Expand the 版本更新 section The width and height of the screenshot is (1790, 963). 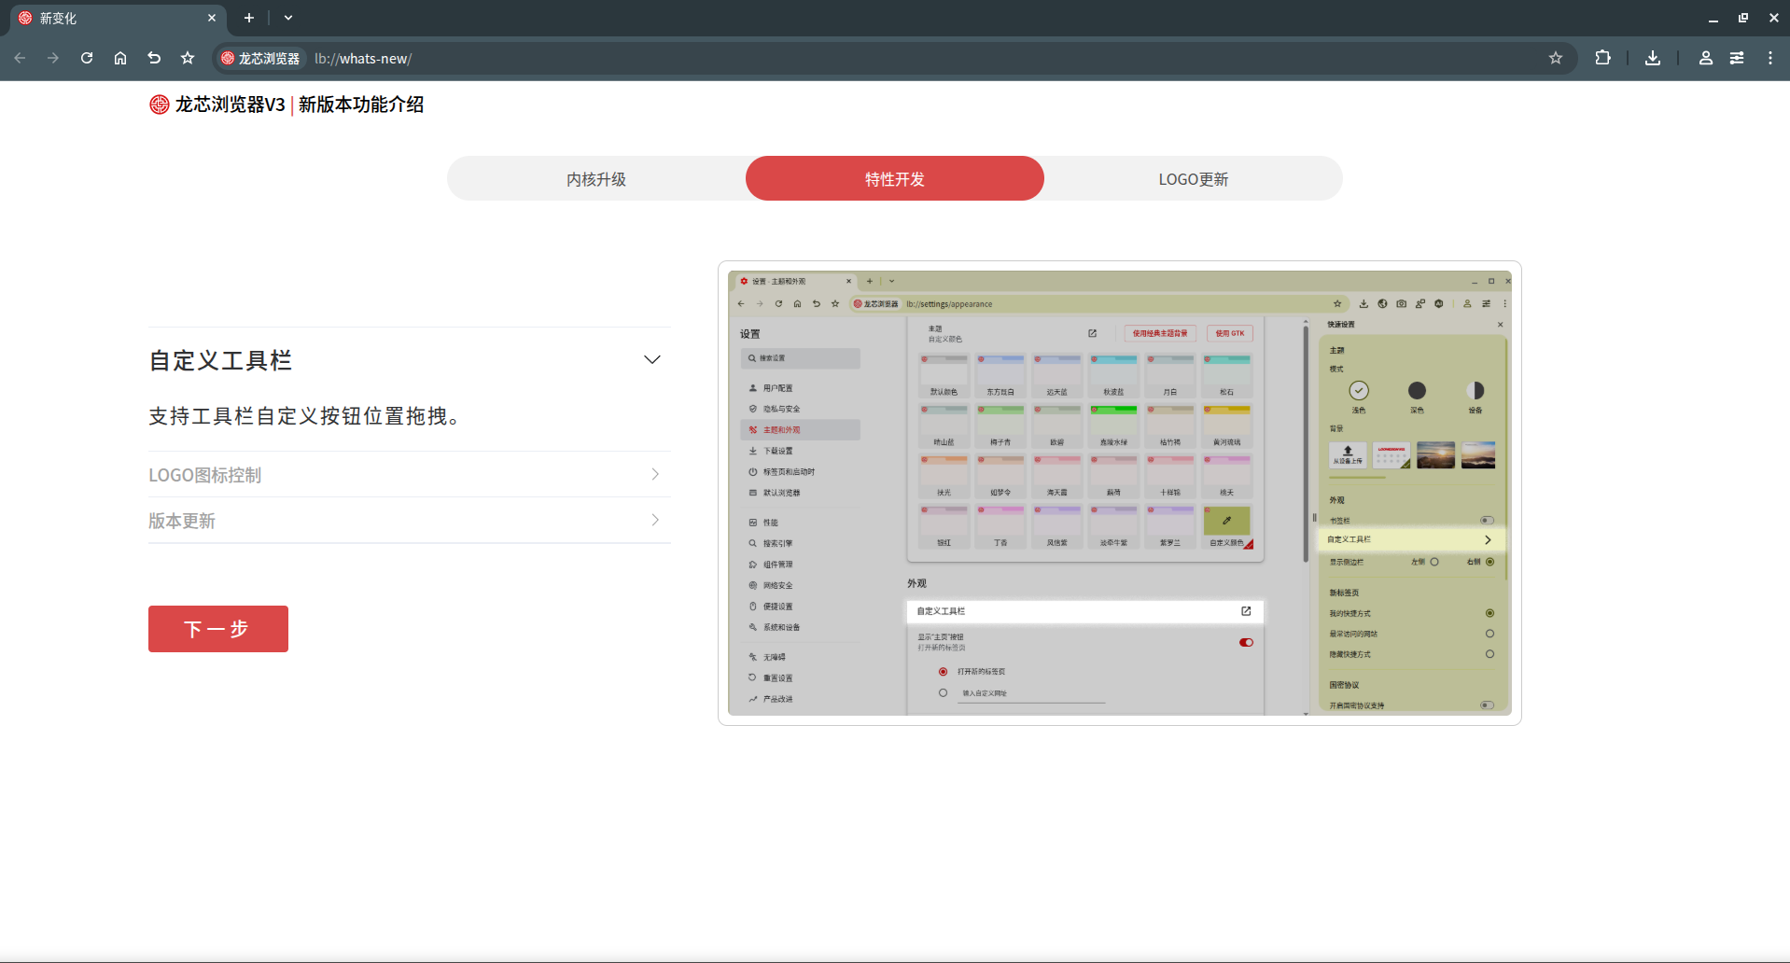410,521
